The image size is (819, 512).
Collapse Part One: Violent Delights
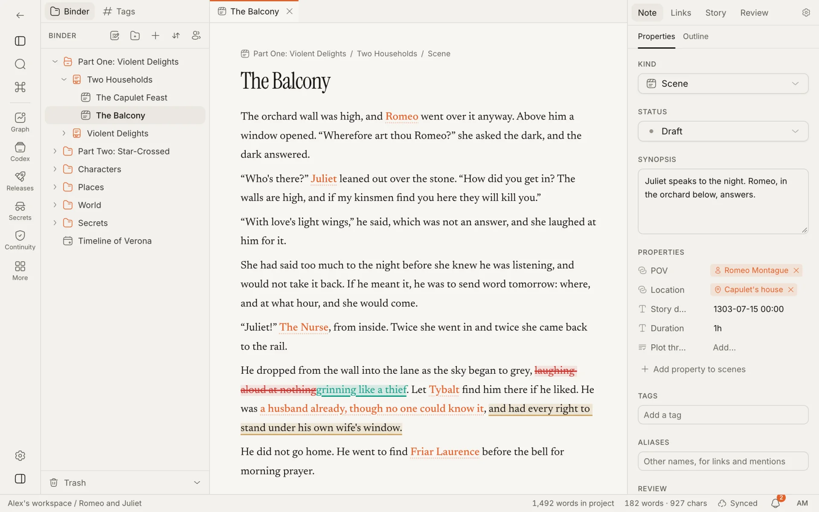pyautogui.click(x=55, y=61)
